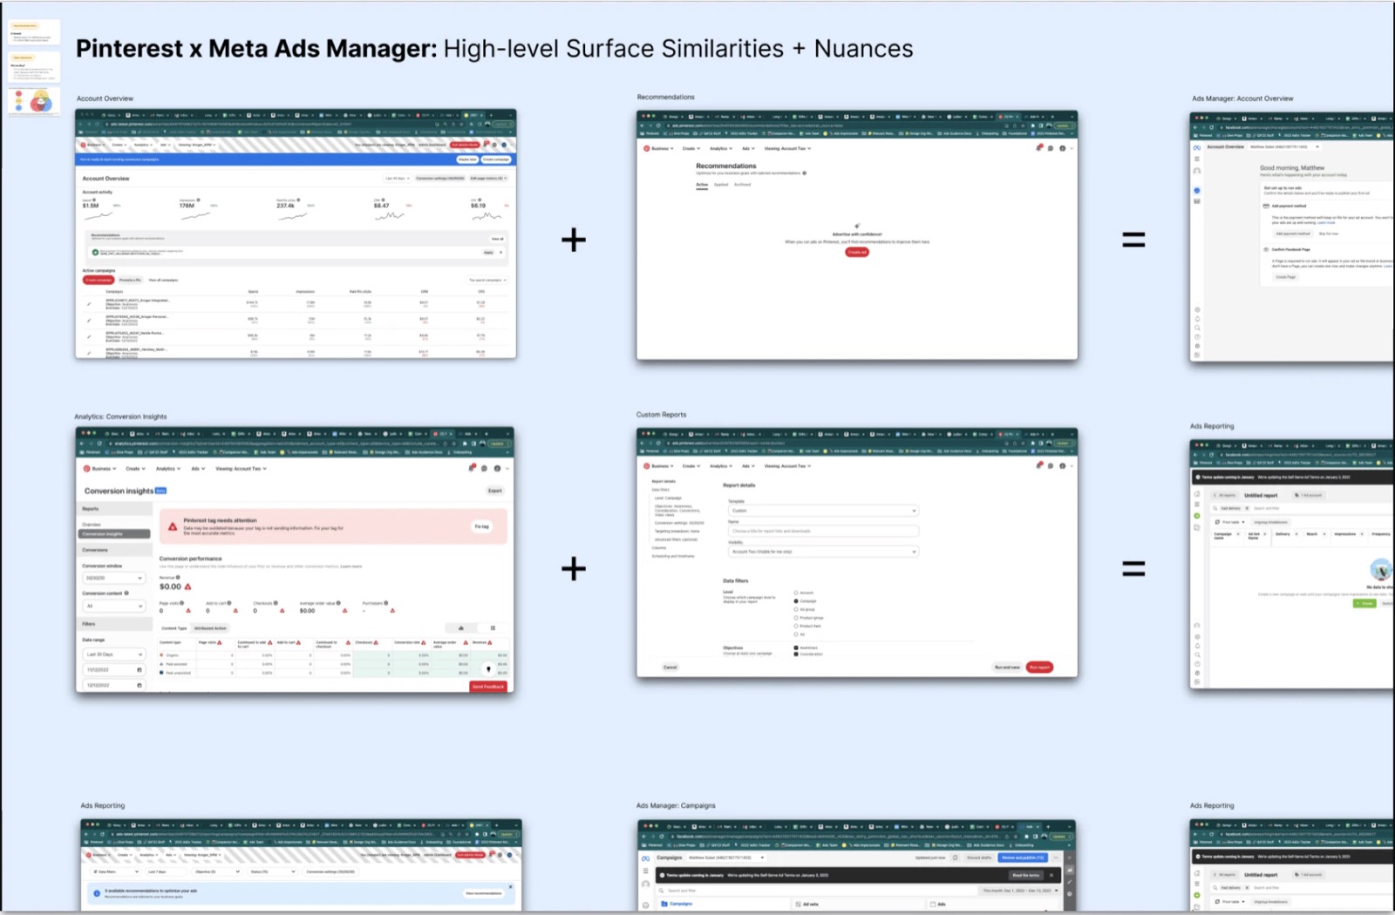This screenshot has width=1395, height=915.
Task: Open Create menu in Custom Reports screenshot
Action: pos(691,466)
